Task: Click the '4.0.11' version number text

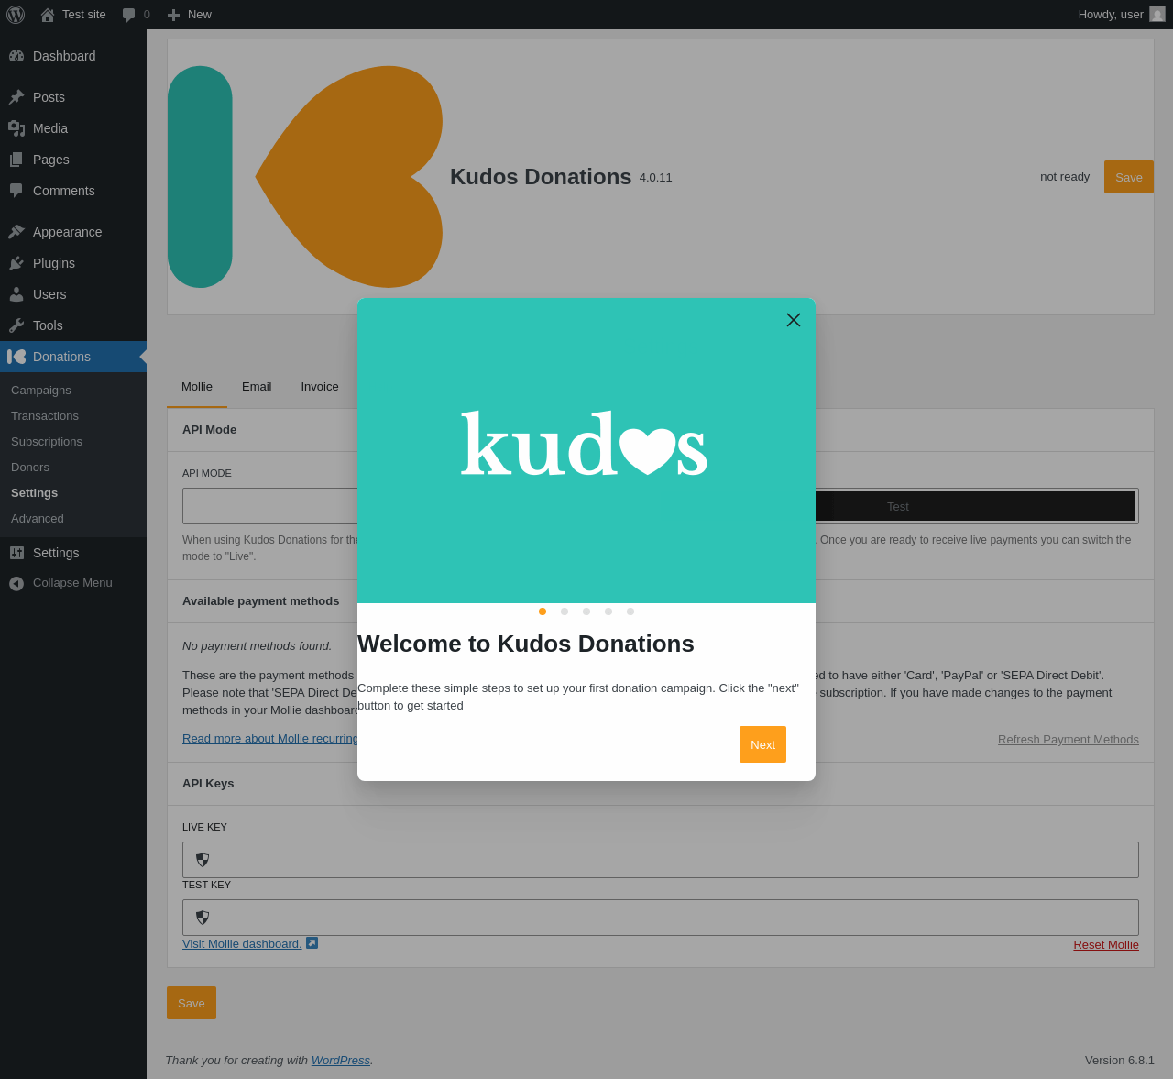Action: coord(656,178)
